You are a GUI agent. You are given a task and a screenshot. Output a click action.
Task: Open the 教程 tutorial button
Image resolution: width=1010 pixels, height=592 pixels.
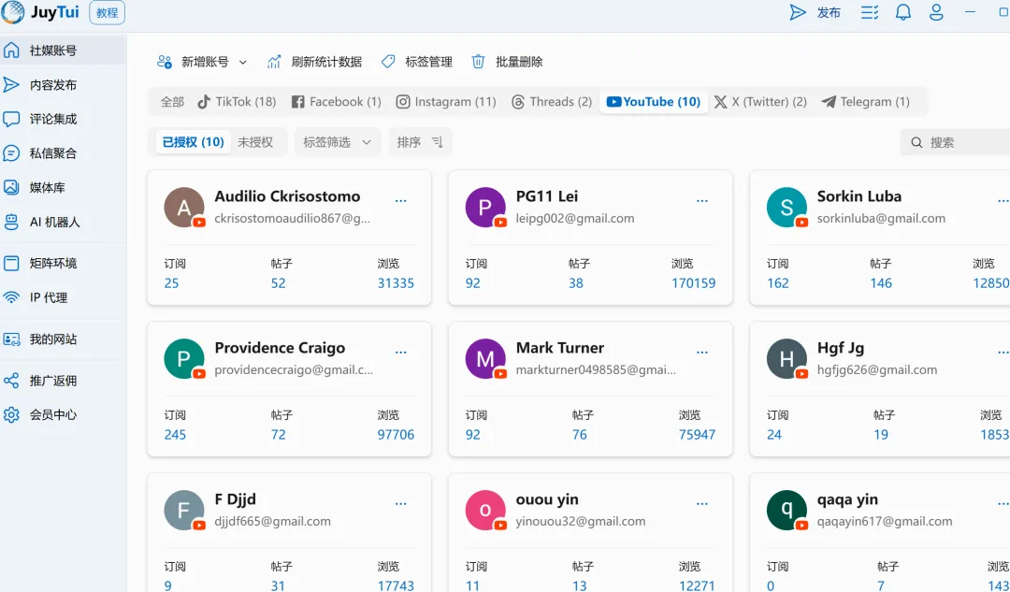[x=107, y=13]
